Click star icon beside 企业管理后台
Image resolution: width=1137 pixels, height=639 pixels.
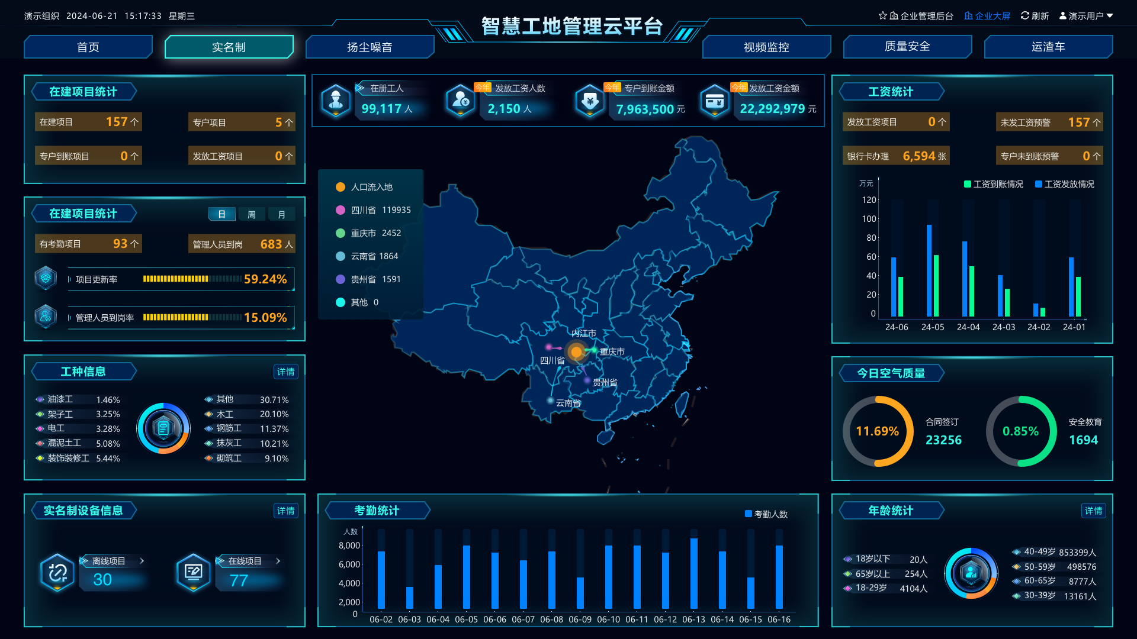882,16
